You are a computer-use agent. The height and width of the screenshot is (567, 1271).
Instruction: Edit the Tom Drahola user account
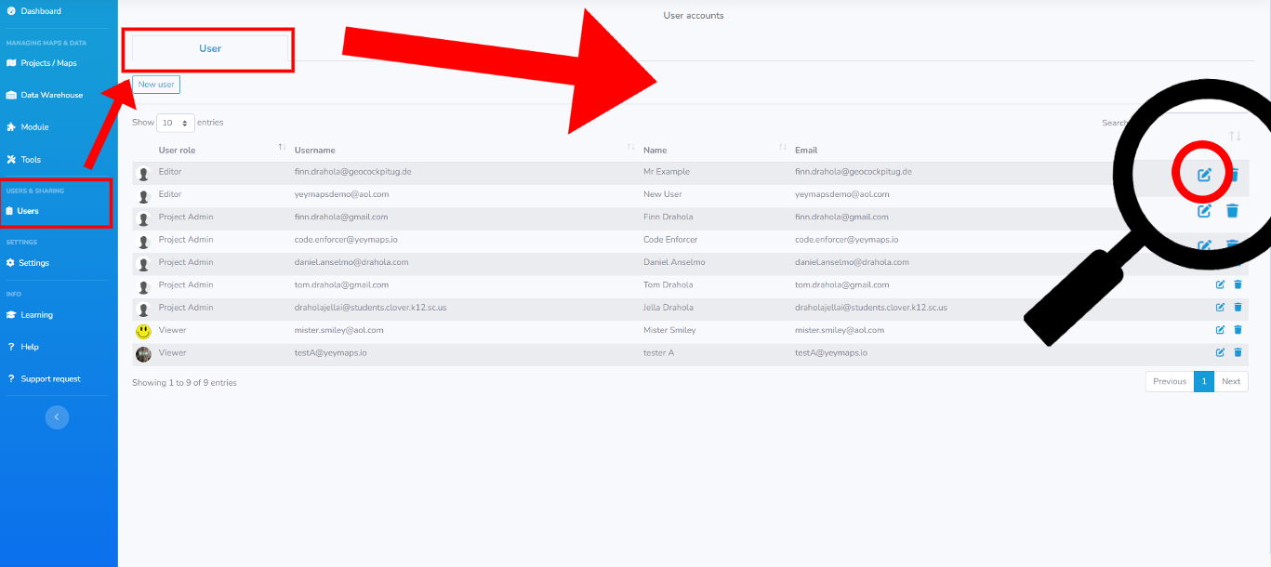[1220, 285]
